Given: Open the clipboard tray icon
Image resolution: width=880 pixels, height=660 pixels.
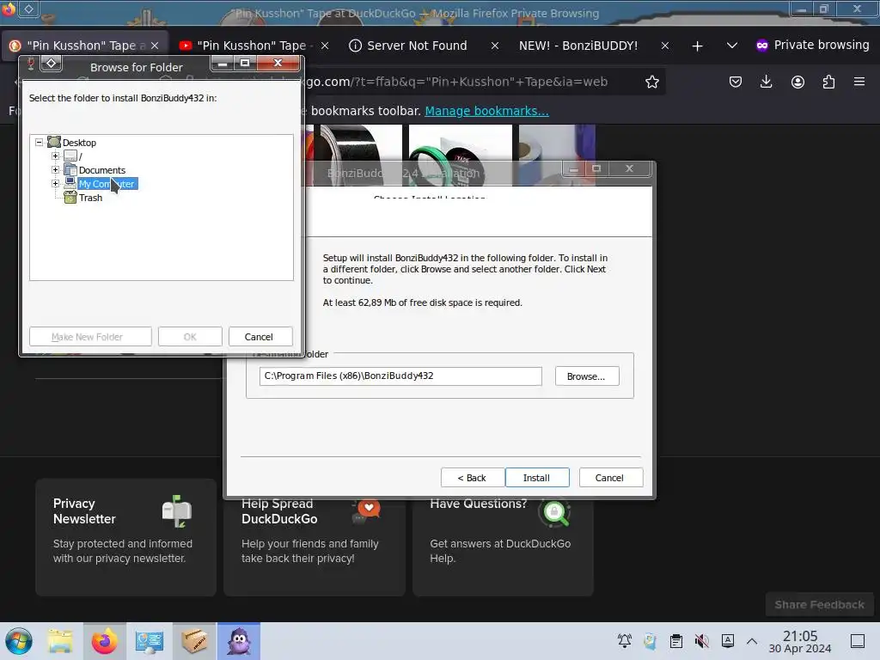Looking at the screenshot, I should (x=676, y=641).
